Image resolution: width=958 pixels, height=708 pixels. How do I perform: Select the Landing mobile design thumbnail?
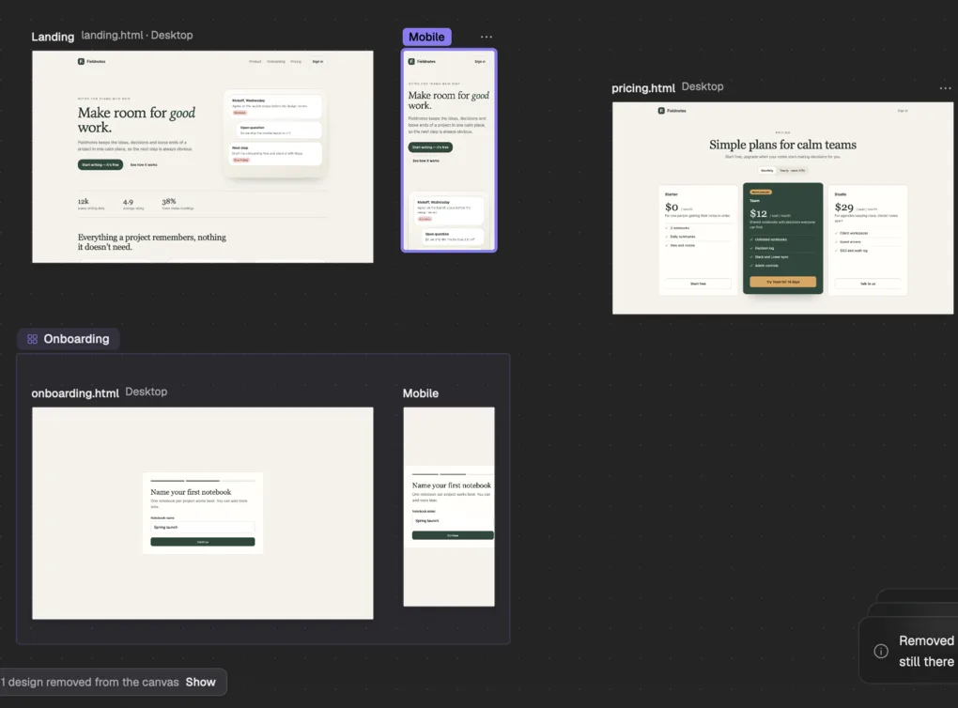point(449,150)
